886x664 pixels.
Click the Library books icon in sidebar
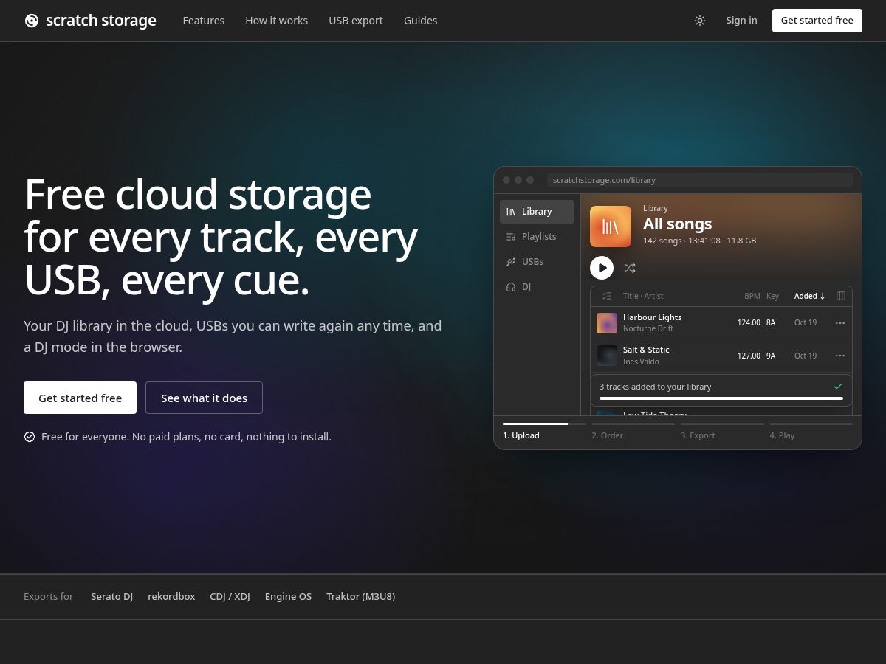(x=511, y=212)
